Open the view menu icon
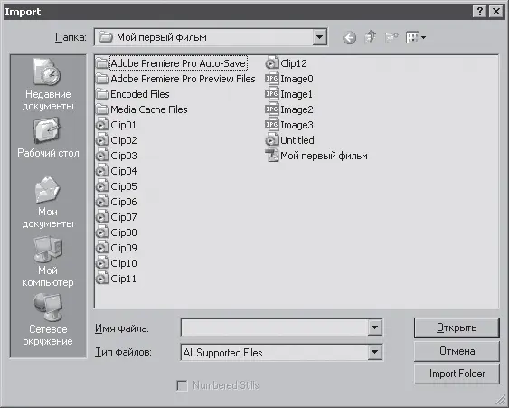Viewport: 509px width, 408px height. pos(416,38)
